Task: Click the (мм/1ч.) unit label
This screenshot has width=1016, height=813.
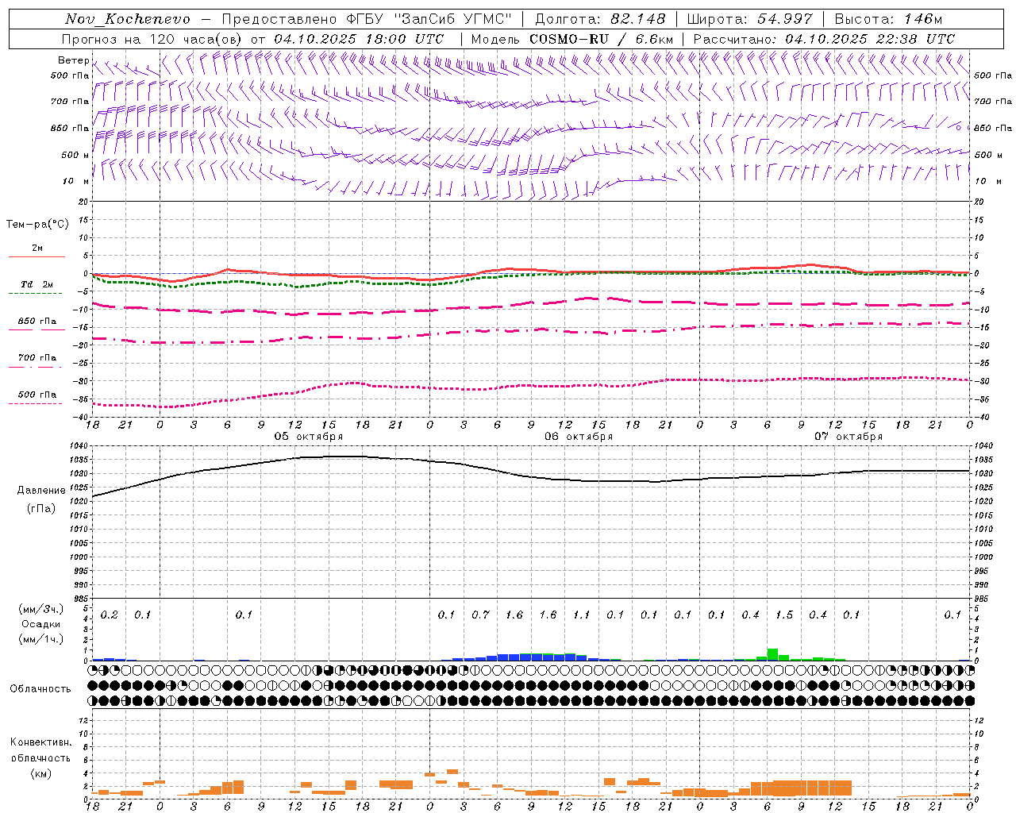Action: pyautogui.click(x=40, y=639)
